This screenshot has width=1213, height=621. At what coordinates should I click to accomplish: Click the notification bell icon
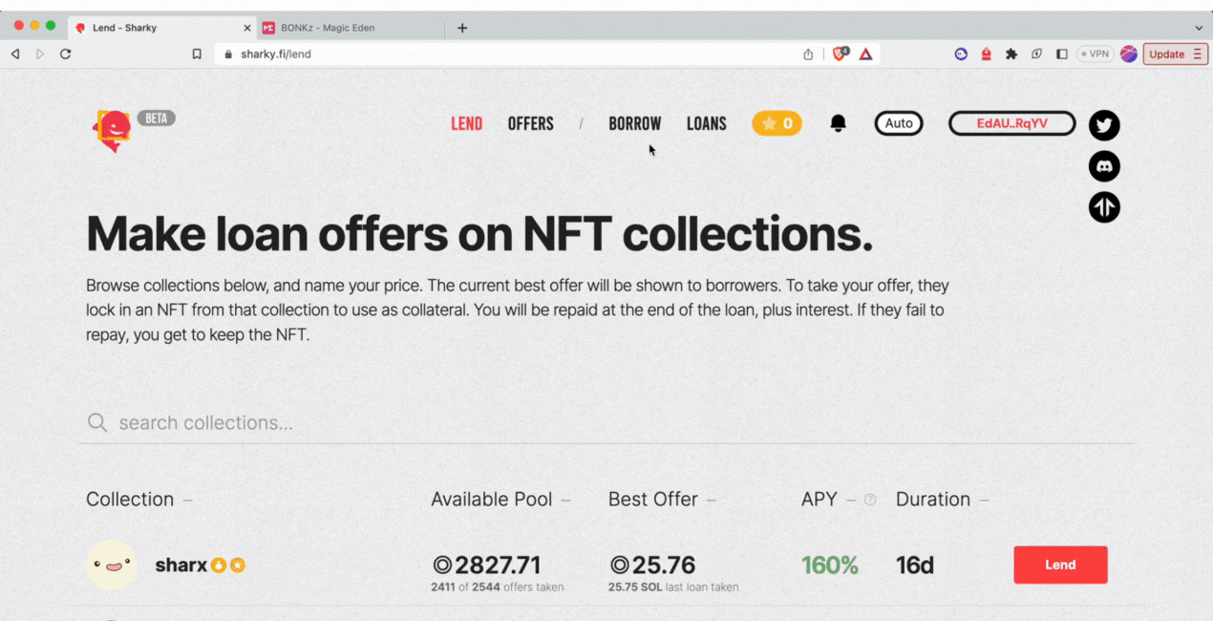tap(838, 123)
